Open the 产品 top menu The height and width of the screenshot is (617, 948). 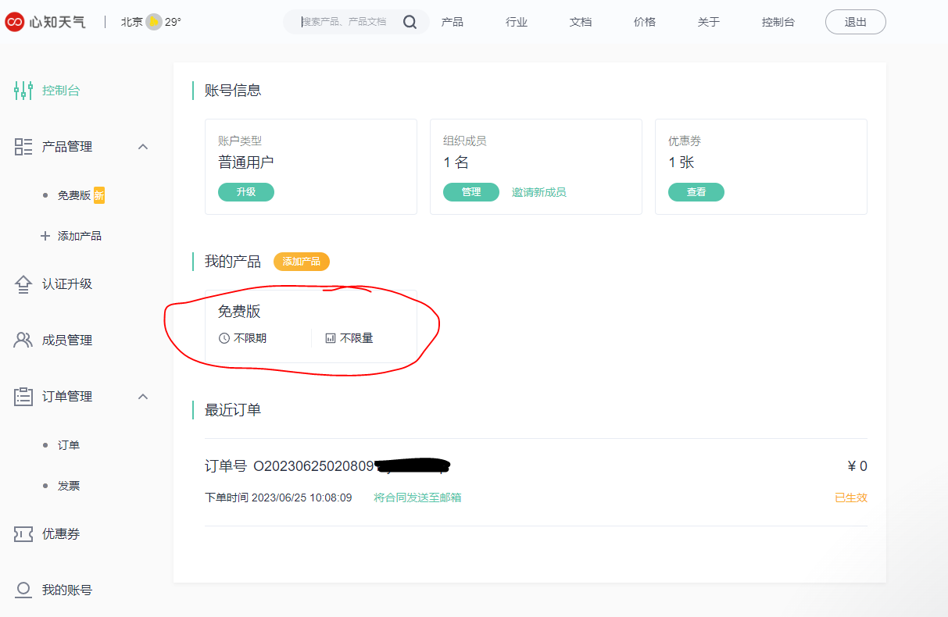452,22
